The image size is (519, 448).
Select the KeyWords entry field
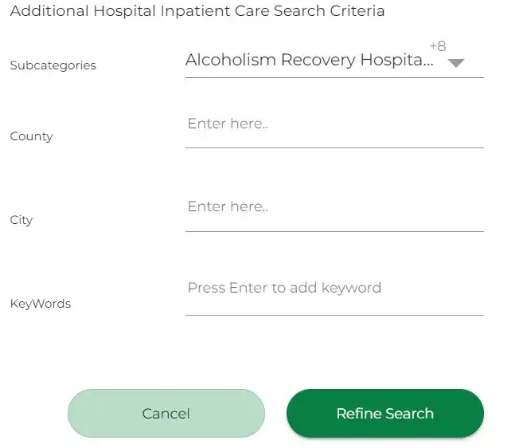[334, 289]
